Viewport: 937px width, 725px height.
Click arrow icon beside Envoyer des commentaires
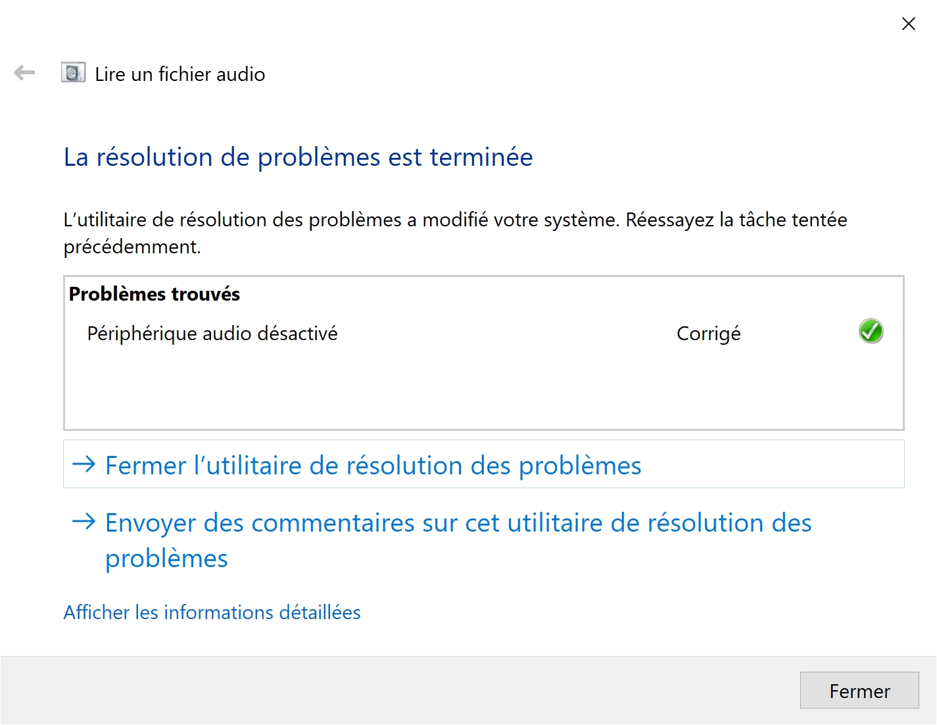tap(84, 522)
